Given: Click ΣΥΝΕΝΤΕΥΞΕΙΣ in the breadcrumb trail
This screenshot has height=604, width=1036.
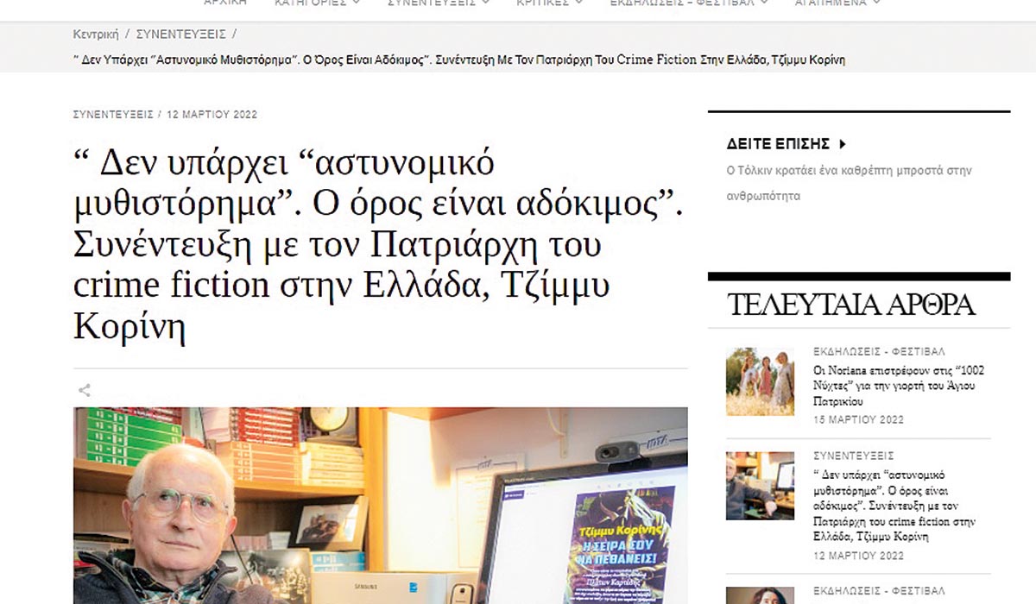Looking at the screenshot, I should (x=181, y=34).
